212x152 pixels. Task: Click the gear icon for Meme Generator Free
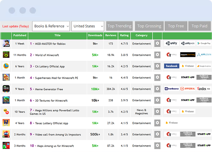click(x=157, y=89)
